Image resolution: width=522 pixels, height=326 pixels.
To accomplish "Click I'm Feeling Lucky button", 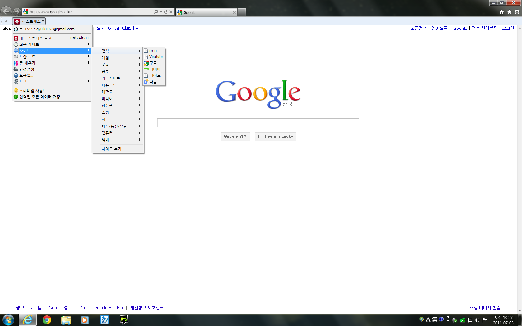I will (x=275, y=137).
